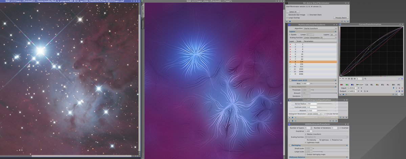Select the a CIE channel curve tab

(377, 85)
